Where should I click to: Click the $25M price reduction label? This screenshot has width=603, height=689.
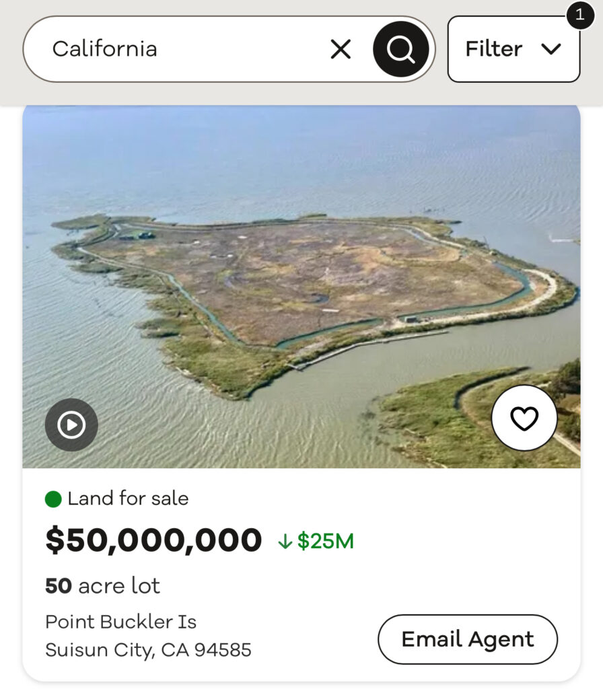[325, 541]
